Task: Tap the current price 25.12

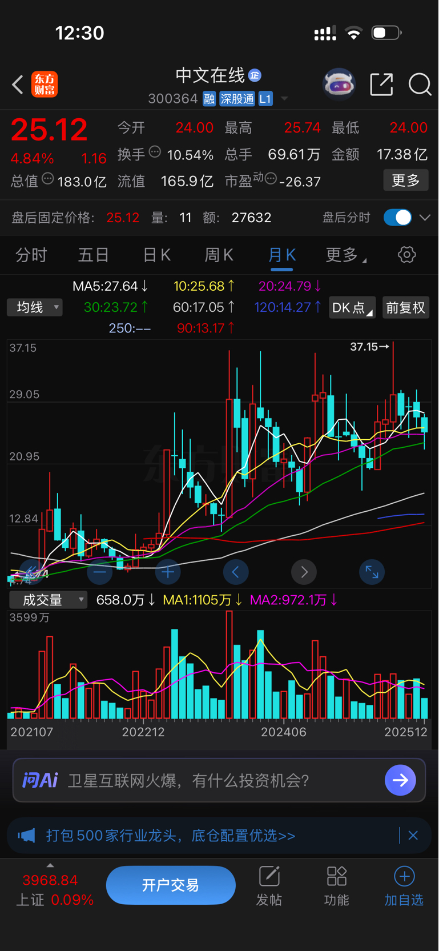Action: 49,130
